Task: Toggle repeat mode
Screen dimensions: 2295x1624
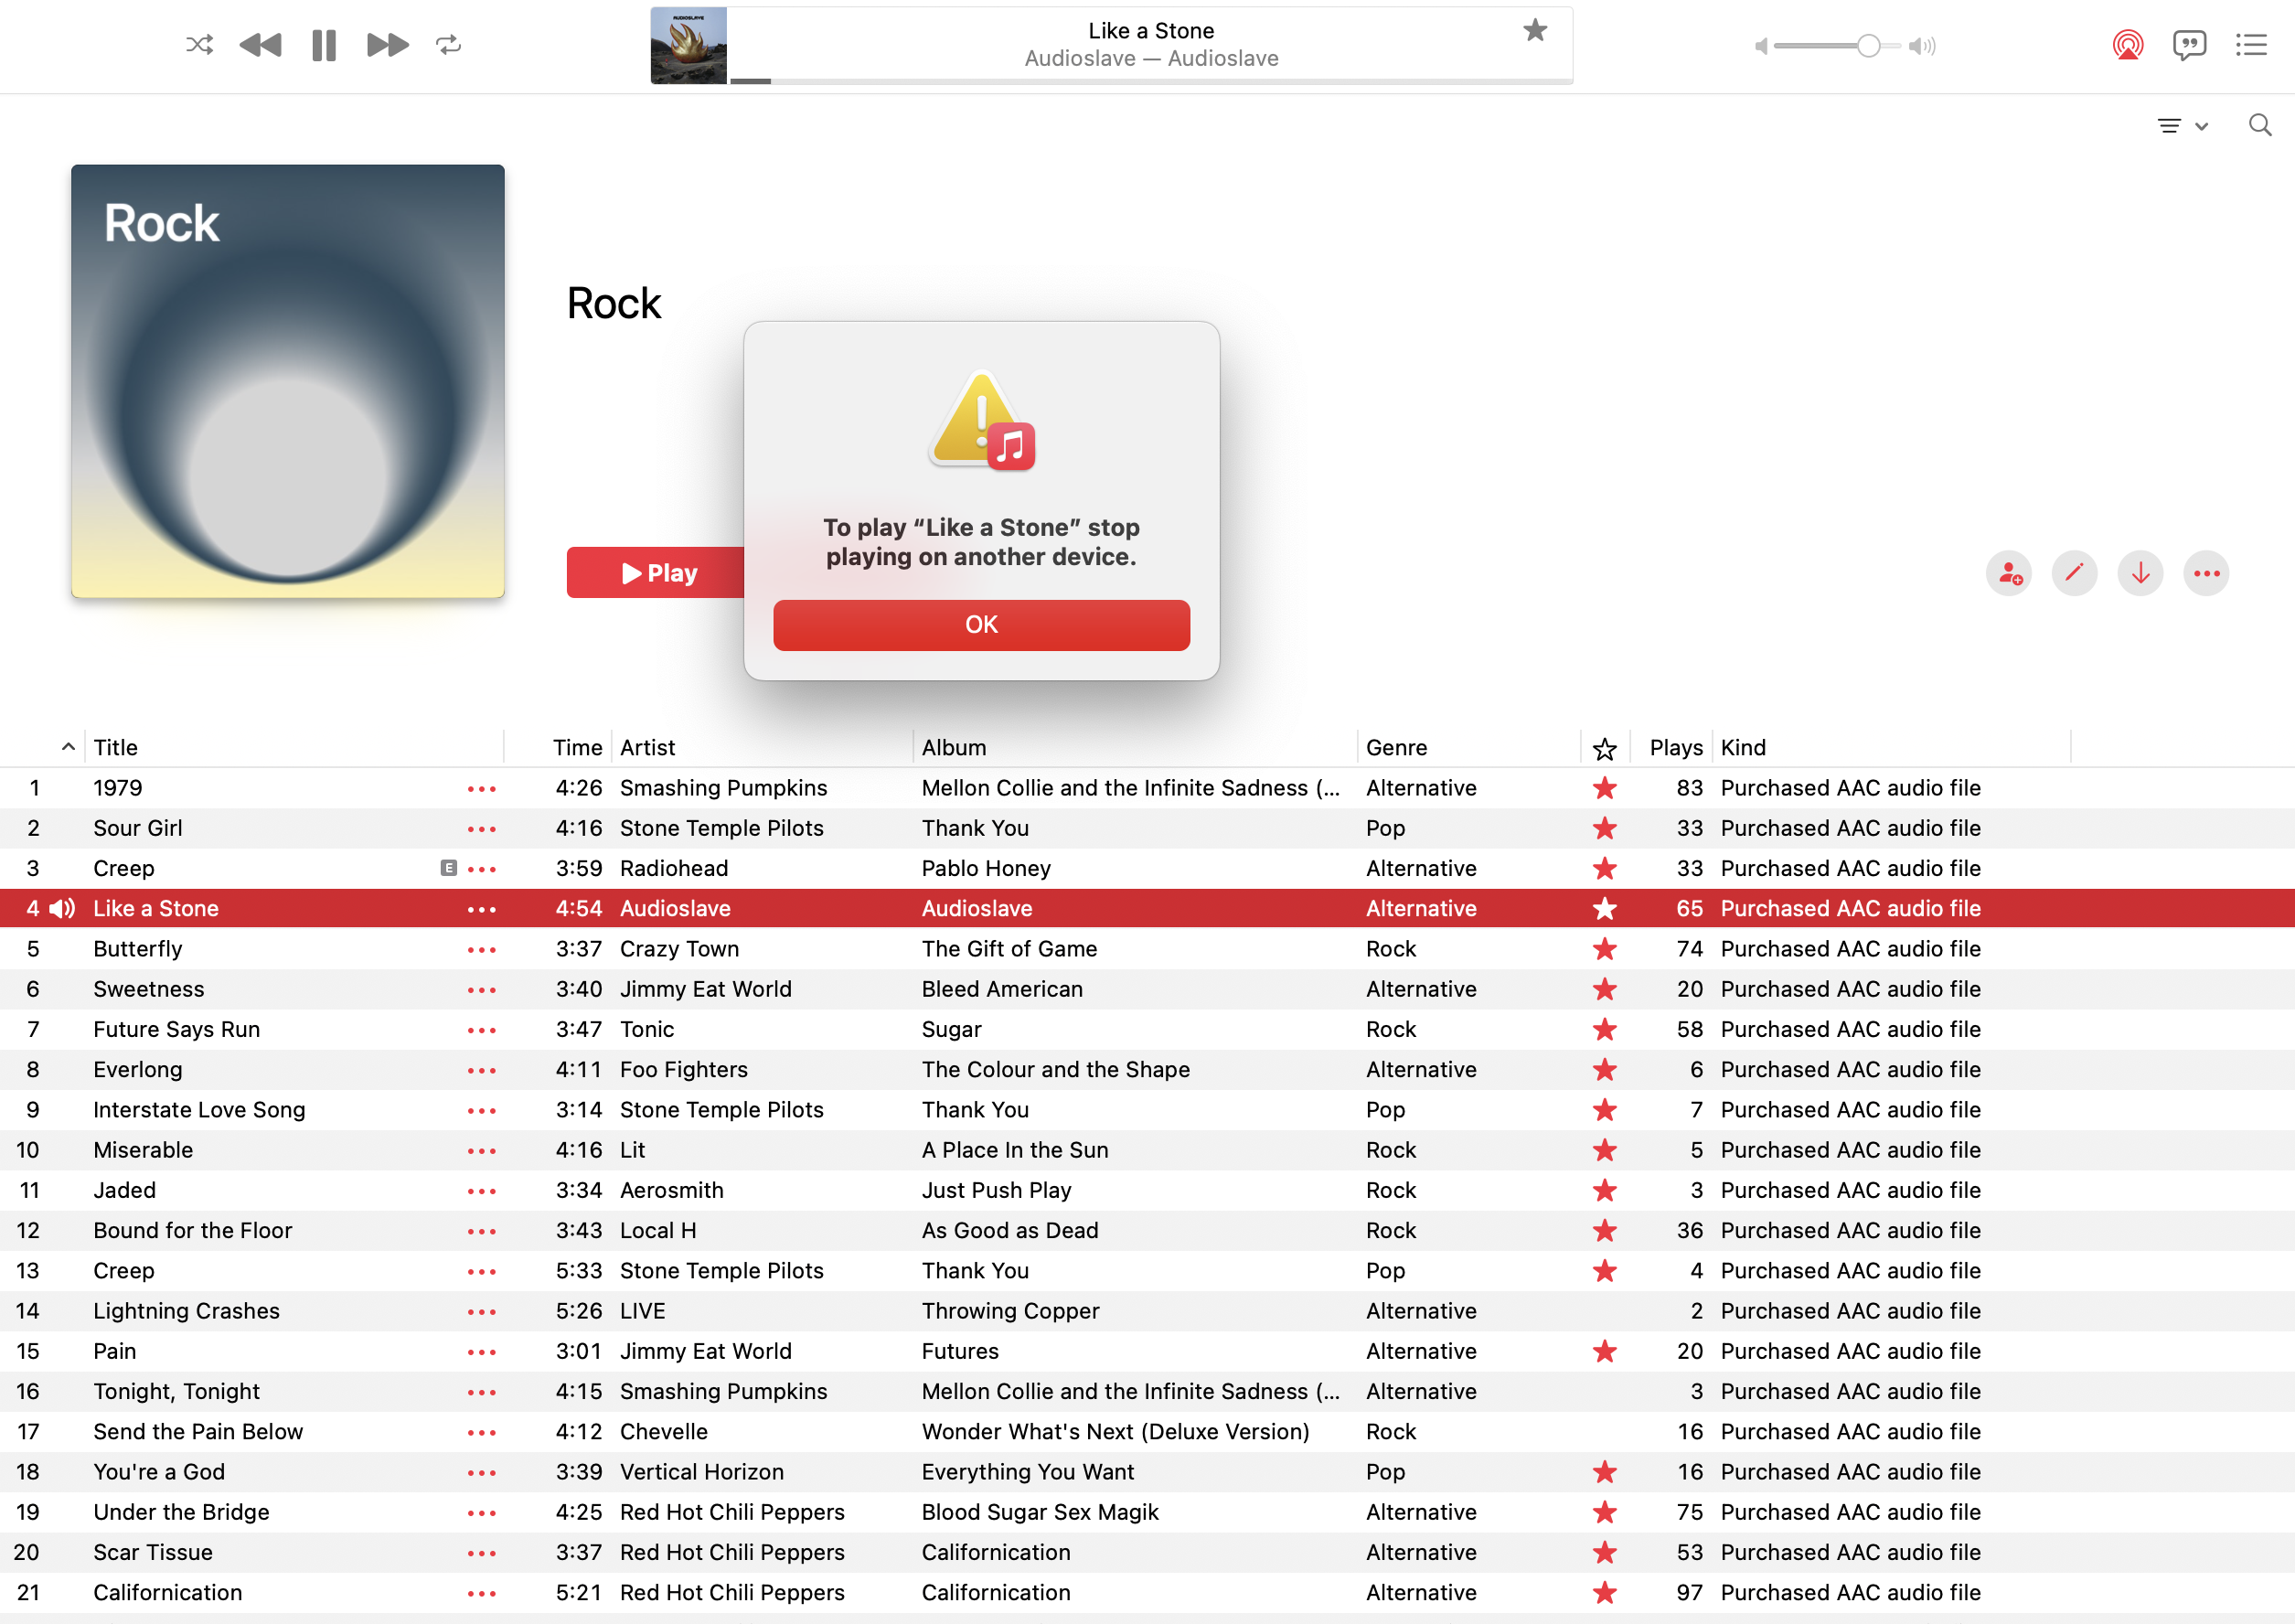Action: click(x=448, y=45)
